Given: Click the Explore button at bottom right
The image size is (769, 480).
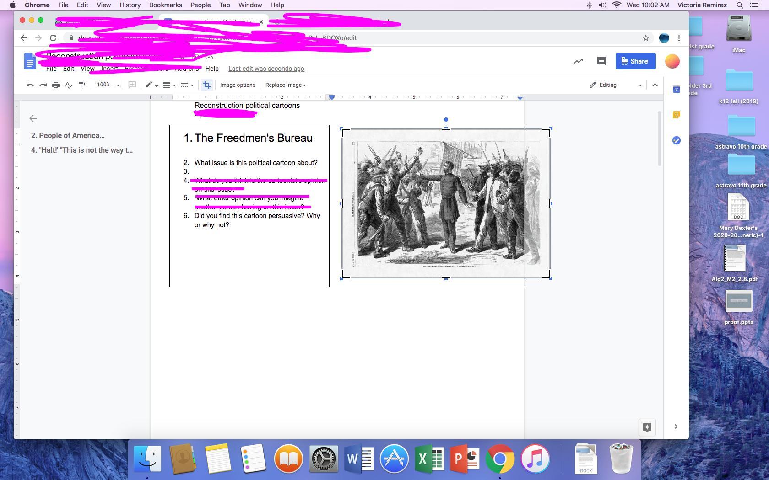Looking at the screenshot, I should (647, 427).
